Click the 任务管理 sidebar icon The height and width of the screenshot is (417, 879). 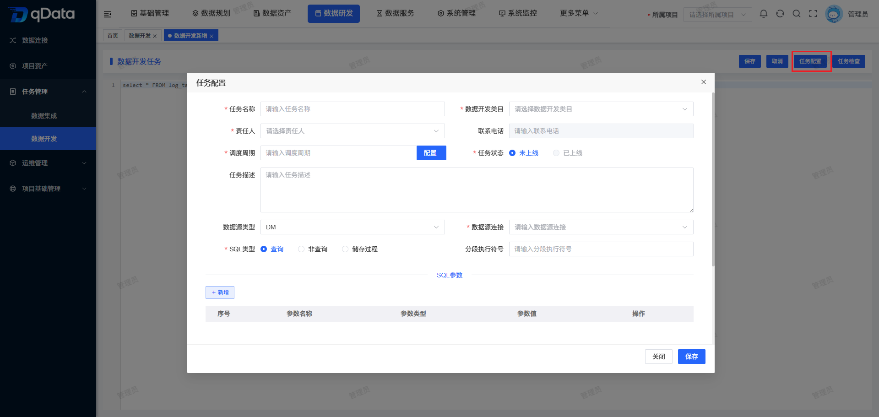click(x=13, y=92)
